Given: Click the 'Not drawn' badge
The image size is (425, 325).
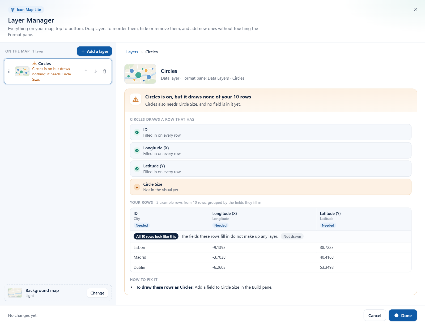Looking at the screenshot, I should [292, 236].
